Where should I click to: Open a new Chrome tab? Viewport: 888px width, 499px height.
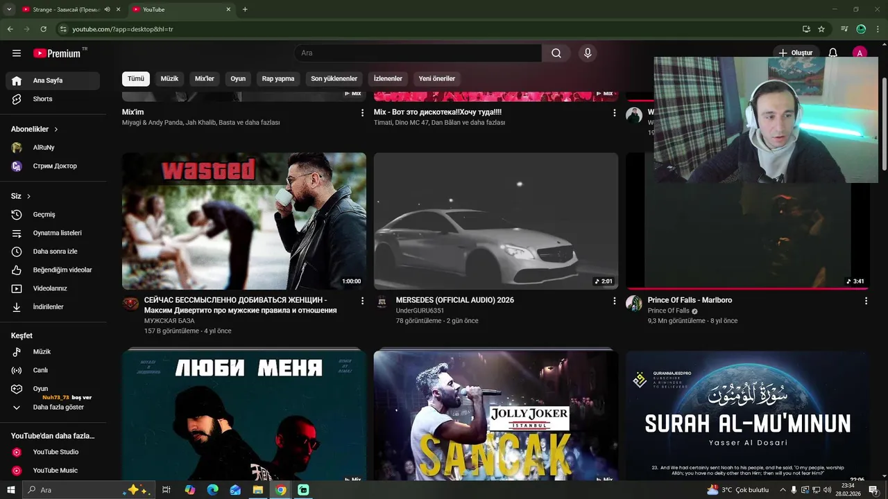pos(245,10)
